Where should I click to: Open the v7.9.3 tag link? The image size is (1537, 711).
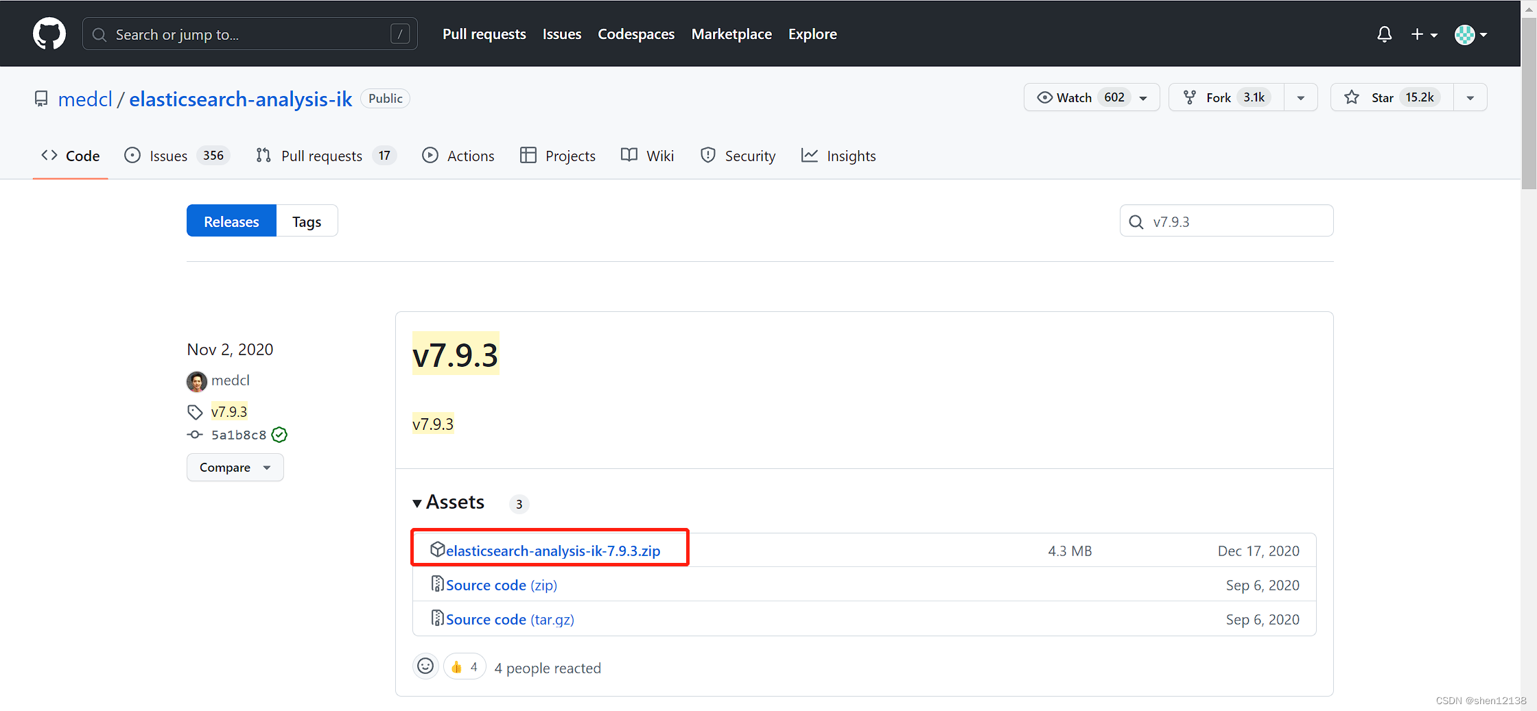tap(229, 411)
